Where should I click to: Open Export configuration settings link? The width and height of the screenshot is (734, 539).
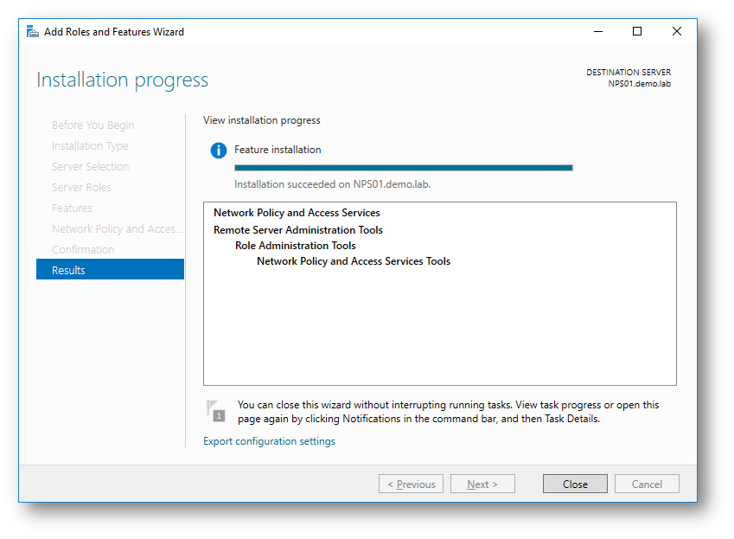(269, 441)
